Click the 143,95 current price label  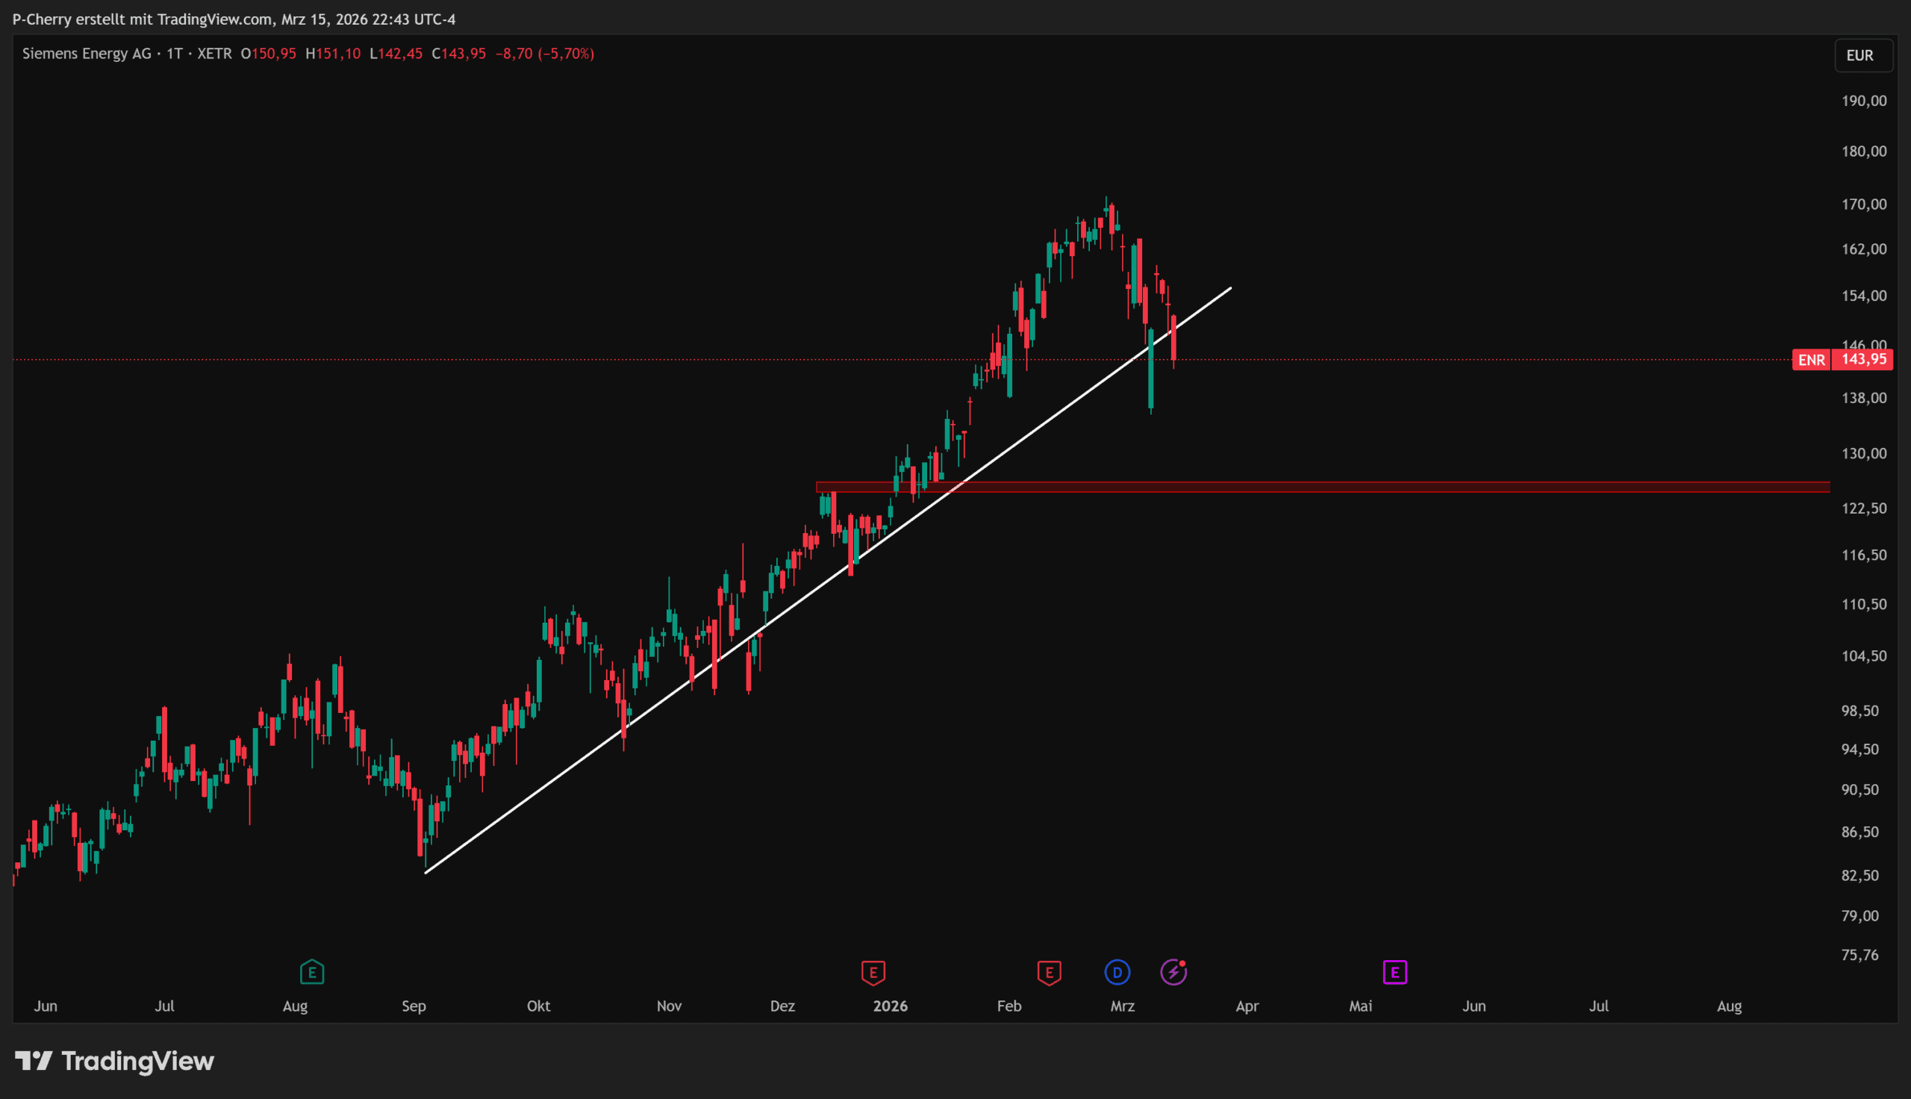[1863, 359]
